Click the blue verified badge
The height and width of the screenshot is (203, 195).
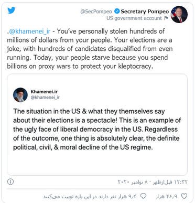117,12
